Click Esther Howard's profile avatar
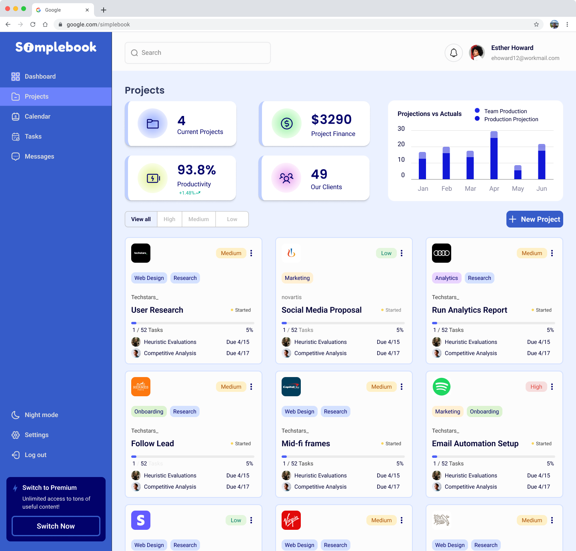Image resolution: width=576 pixels, height=551 pixels. pos(477,53)
